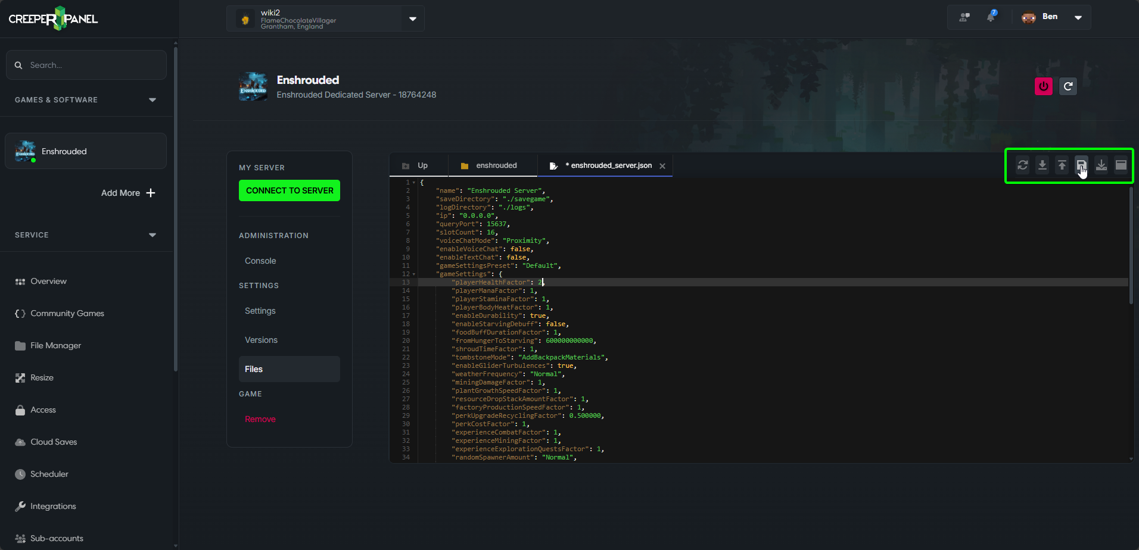Open Overview in the service sidebar

tap(48, 282)
